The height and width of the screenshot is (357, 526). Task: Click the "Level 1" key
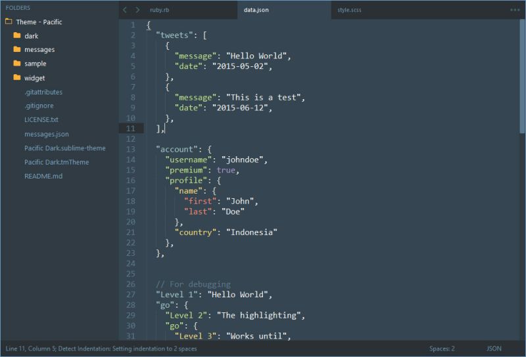click(x=176, y=295)
